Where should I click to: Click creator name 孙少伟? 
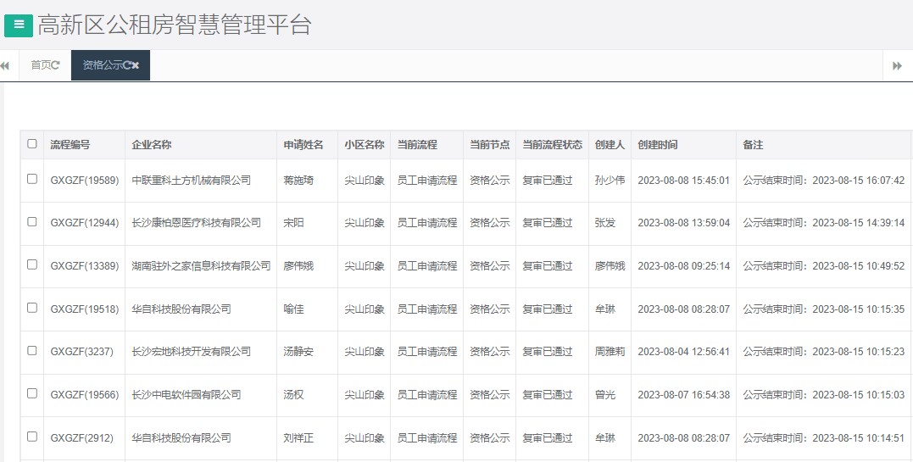(x=610, y=181)
